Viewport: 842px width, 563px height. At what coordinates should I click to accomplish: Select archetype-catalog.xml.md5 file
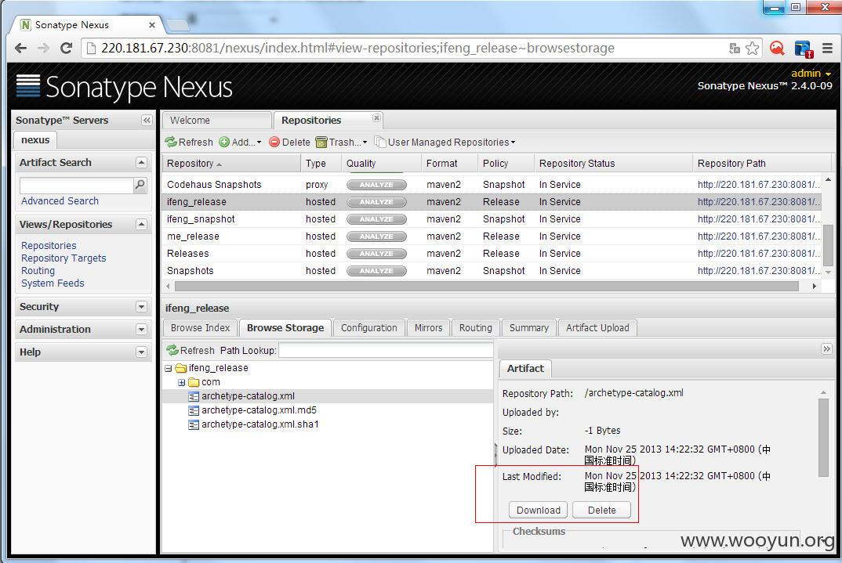click(x=259, y=410)
